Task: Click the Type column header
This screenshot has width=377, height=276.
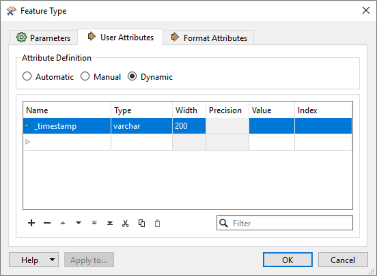Action: click(141, 110)
